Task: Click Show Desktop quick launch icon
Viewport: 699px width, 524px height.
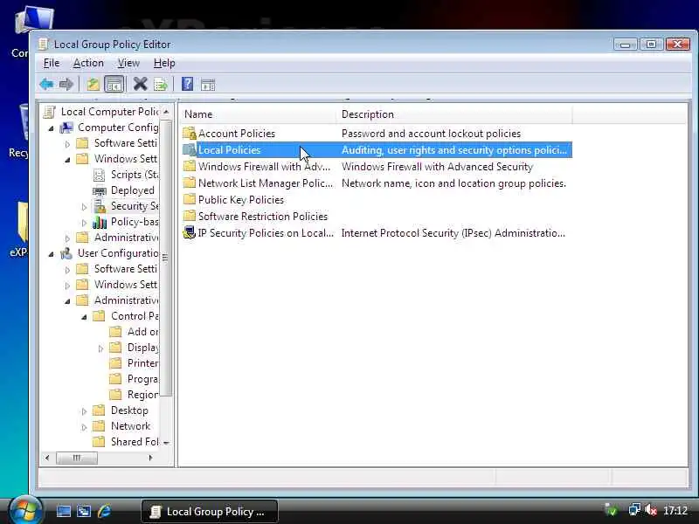Action: click(63, 511)
